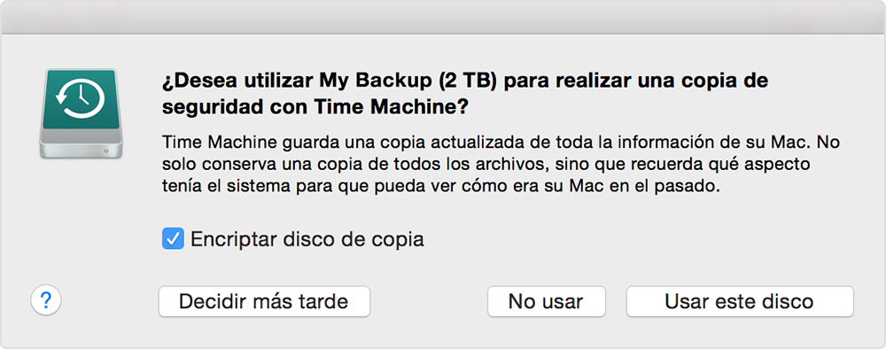This screenshot has height=349, width=886.
Task: Choose Decidir más tarde
Action: (264, 301)
